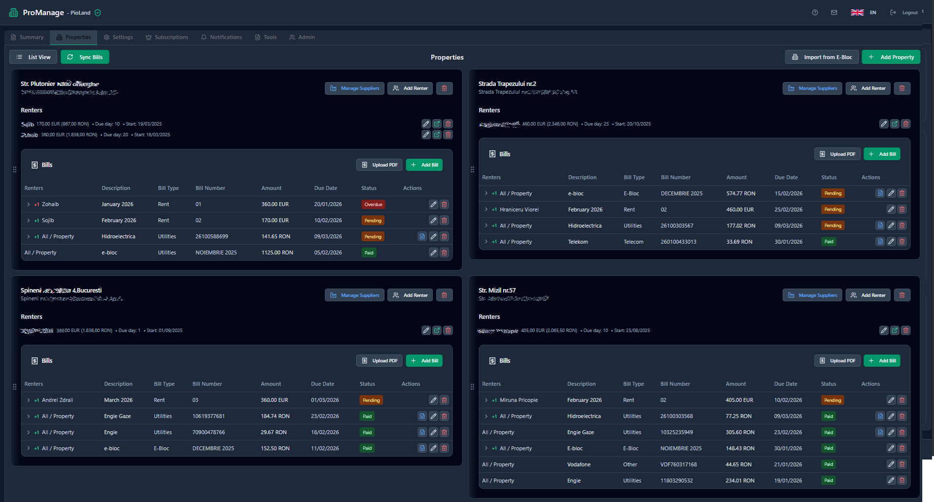View document icon for Hidroelectrica bill on Strada Trapezului
The height and width of the screenshot is (502, 934).
click(x=880, y=225)
